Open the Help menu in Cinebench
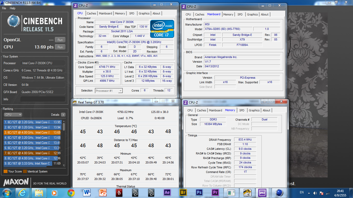Screen dimensions: 353x198 point(13,8)
